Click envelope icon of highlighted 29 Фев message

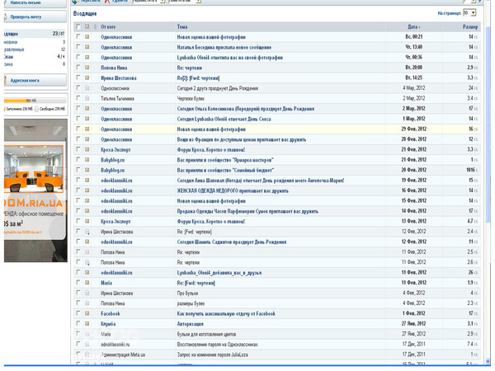87,129
